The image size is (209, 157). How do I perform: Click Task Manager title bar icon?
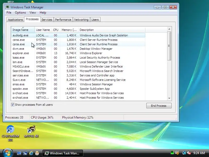click(x=7, y=7)
